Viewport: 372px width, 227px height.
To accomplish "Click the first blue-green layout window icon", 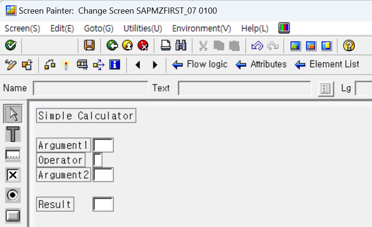I will click(295, 45).
